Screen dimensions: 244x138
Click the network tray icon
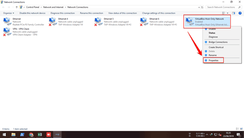215,135
